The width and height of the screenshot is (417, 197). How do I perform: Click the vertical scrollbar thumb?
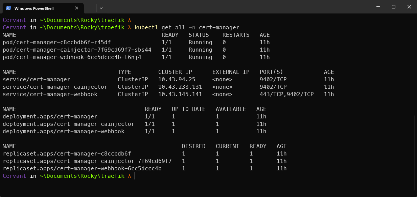415,152
